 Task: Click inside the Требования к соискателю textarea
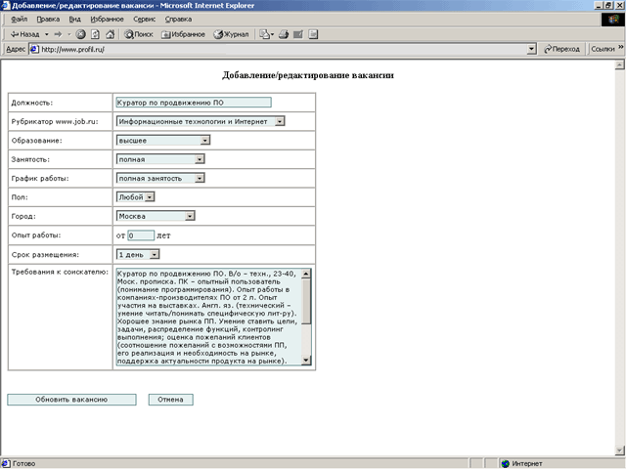tap(208, 317)
